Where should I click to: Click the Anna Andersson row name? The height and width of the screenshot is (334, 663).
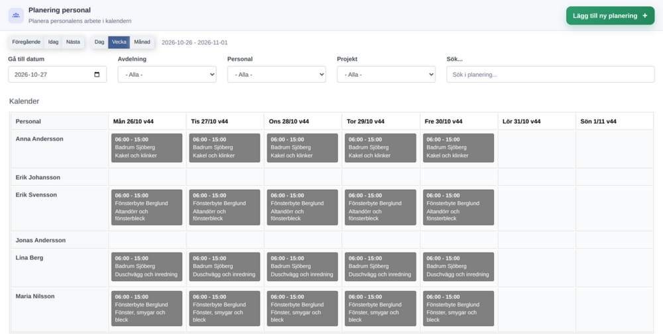pos(39,139)
